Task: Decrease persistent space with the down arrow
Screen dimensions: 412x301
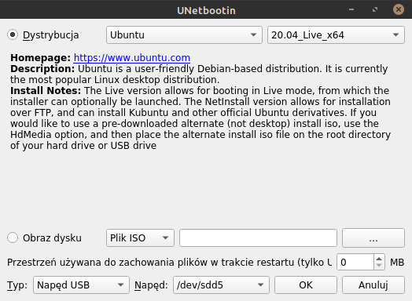Action: tap(379, 266)
